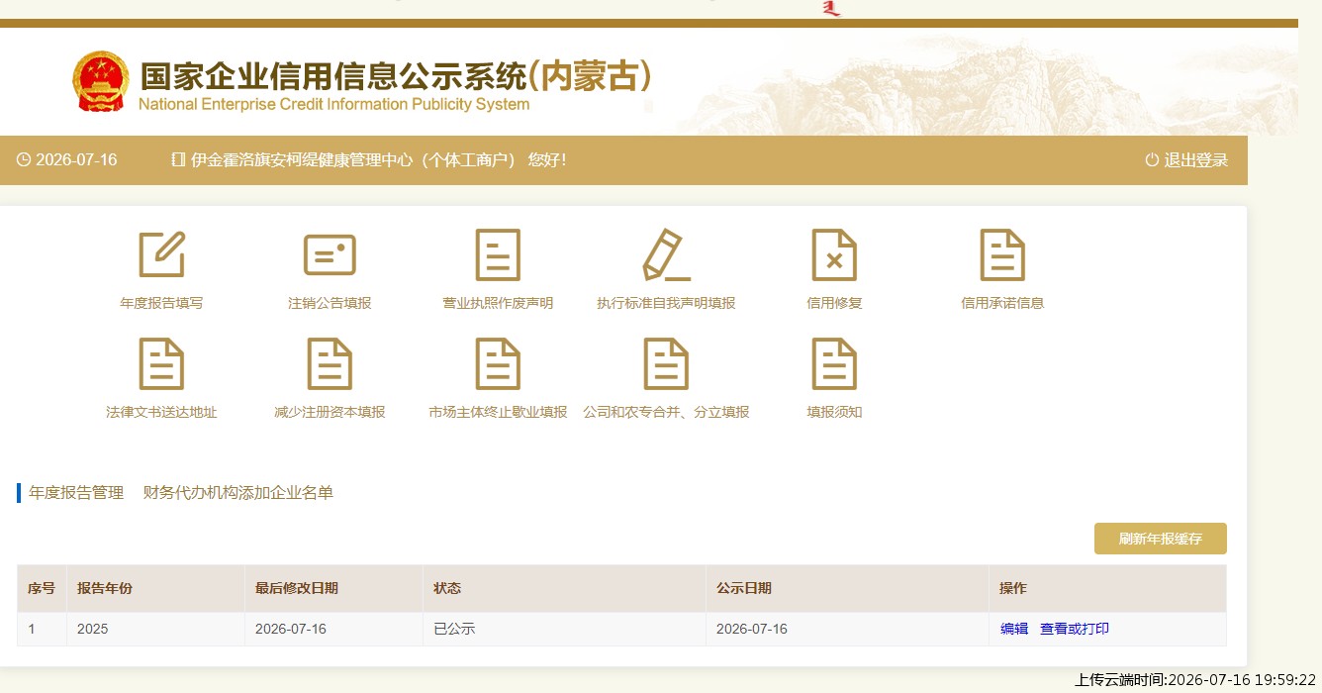
Task: Log out via 退出登录
Action: point(1195,160)
